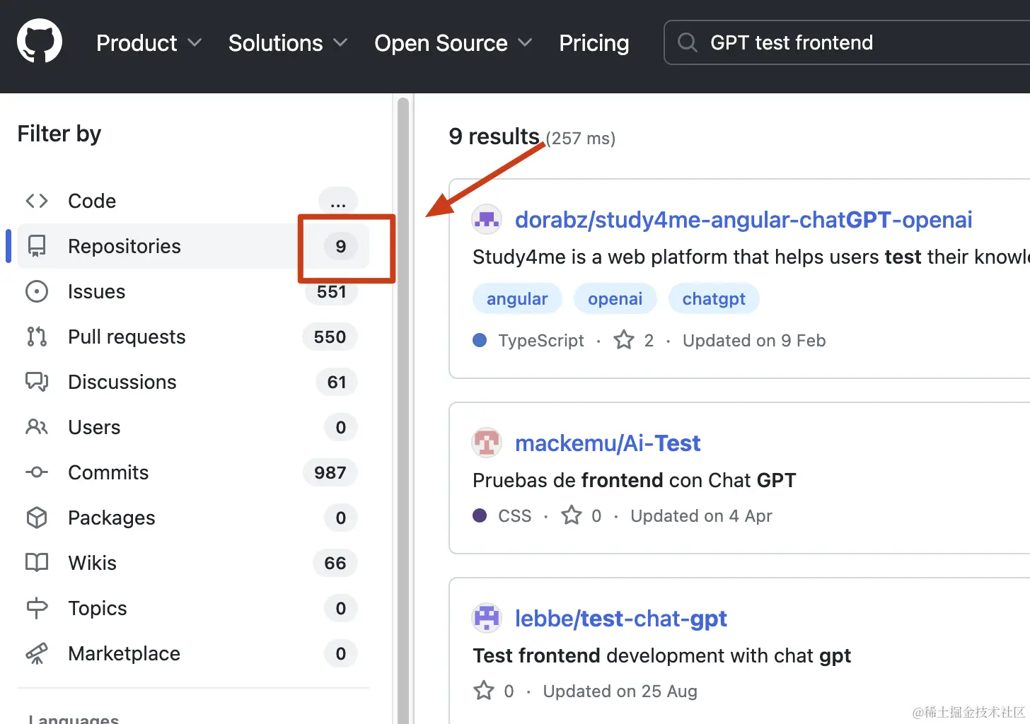Click the Packages cube icon
This screenshot has width=1030, height=724.
pos(37,518)
